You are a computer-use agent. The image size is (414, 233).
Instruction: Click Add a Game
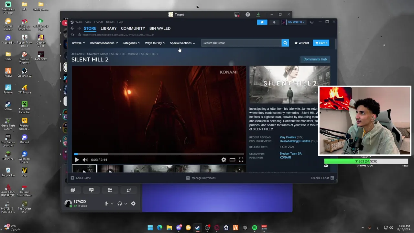pos(81,178)
